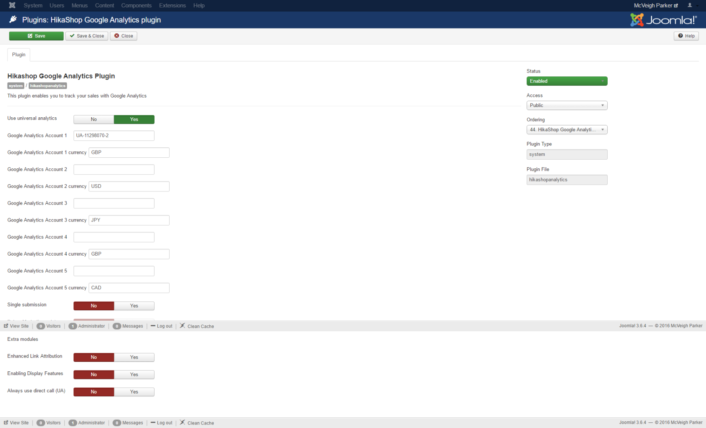Viewport: 706px width, 428px height.
Task: Click the 'hikashopanalytics' label badge
Action: (48, 86)
